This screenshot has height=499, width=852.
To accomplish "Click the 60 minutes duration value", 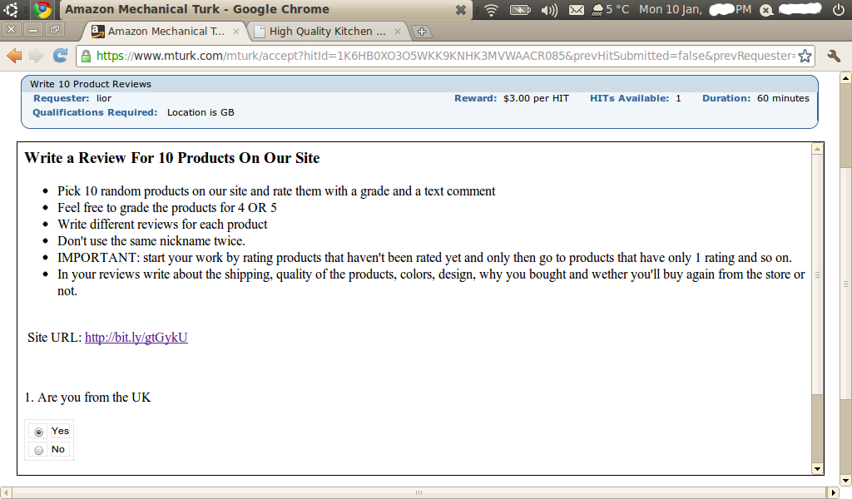I will pyautogui.click(x=783, y=98).
